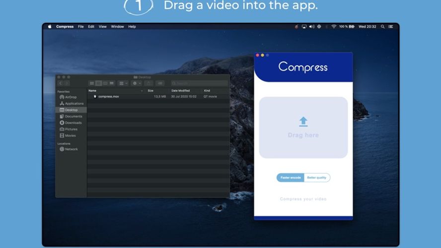
Task: Open the Edit menu
Action: (x=91, y=26)
